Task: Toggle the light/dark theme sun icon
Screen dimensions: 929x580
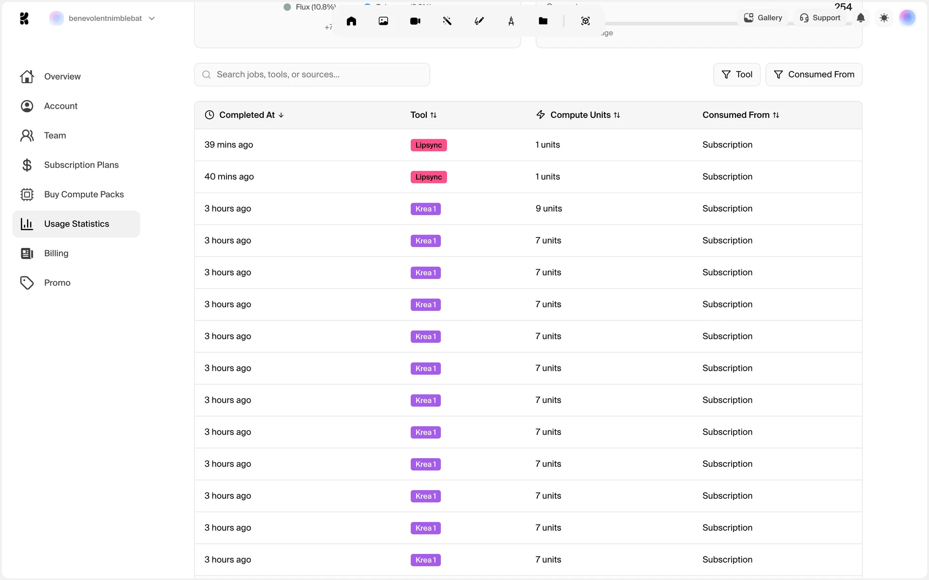Action: tap(884, 18)
